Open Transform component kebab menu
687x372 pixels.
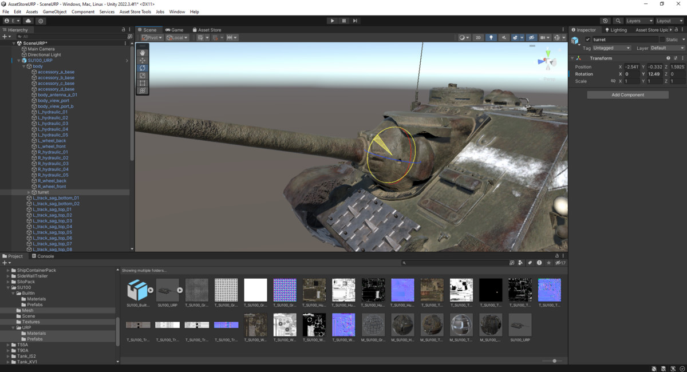[682, 58]
